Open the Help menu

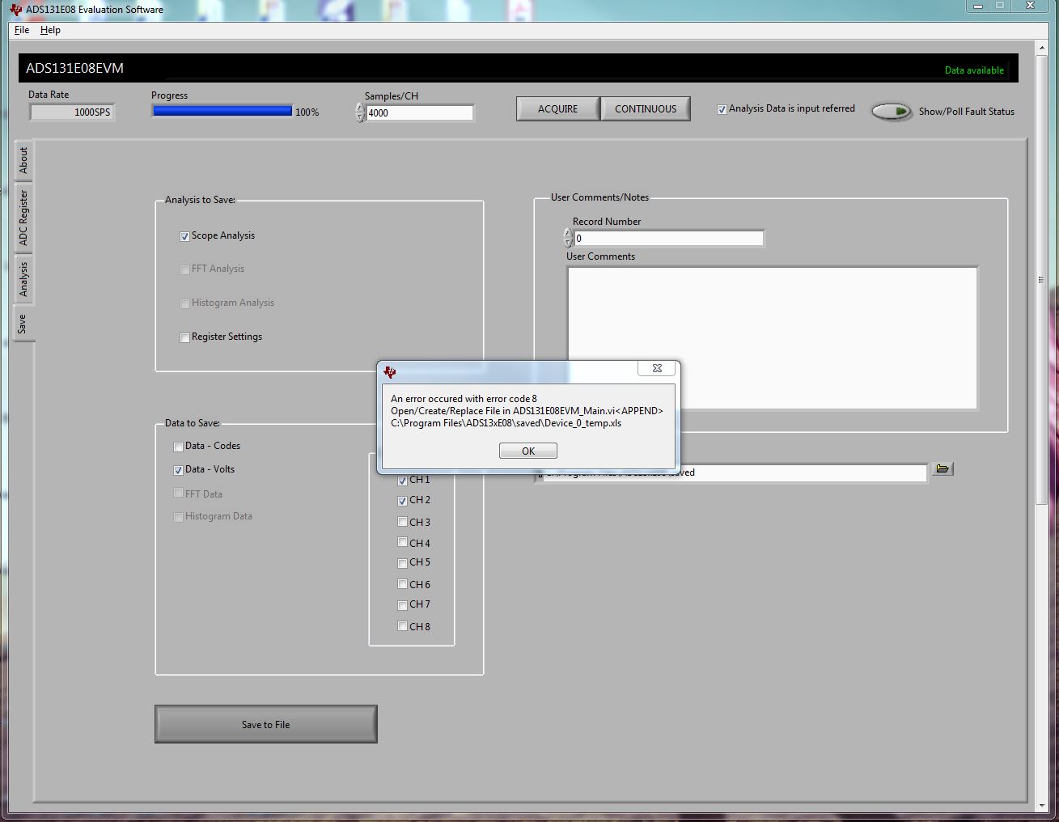point(50,30)
